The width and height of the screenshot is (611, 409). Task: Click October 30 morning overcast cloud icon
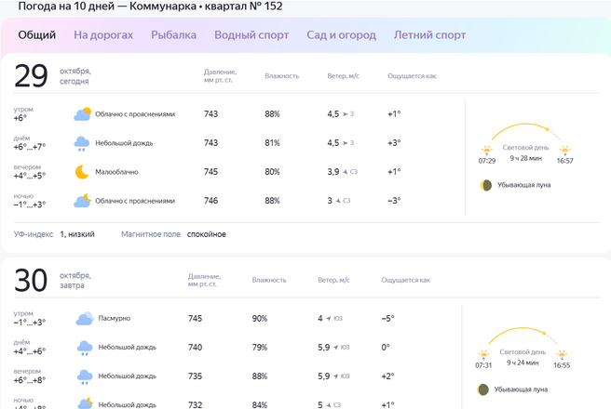click(84, 319)
